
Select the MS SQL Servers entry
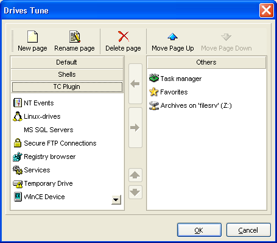point(49,130)
